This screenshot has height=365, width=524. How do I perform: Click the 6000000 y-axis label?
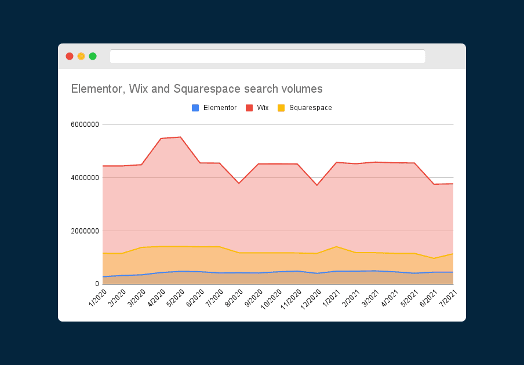85,124
